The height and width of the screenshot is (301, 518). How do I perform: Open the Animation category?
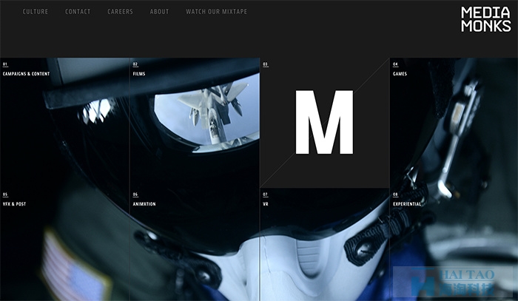(x=144, y=204)
